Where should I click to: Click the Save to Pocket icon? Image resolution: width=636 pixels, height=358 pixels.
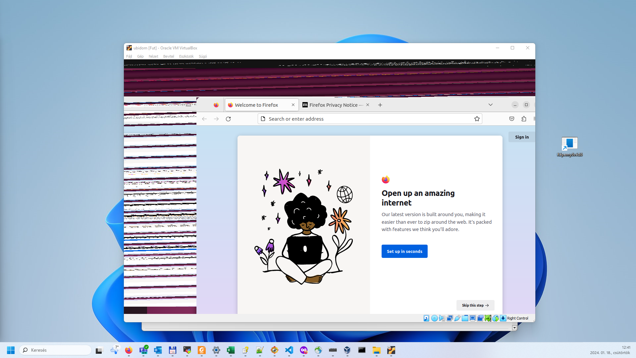tap(512, 119)
